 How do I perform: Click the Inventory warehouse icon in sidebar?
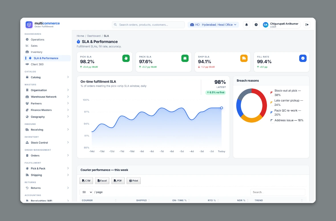pyautogui.click(x=27, y=52)
